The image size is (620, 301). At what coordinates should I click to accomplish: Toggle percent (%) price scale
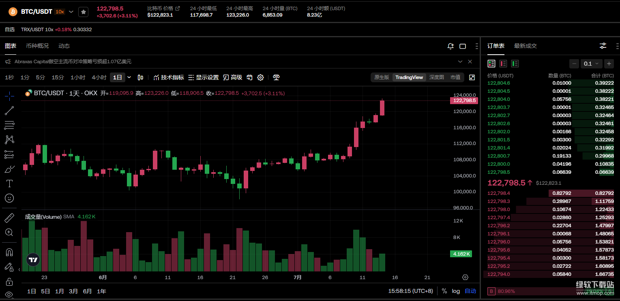point(444,291)
